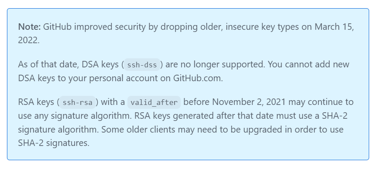Click the words "dropping older"
Viewport: 380px width, 171px height.
191,27
